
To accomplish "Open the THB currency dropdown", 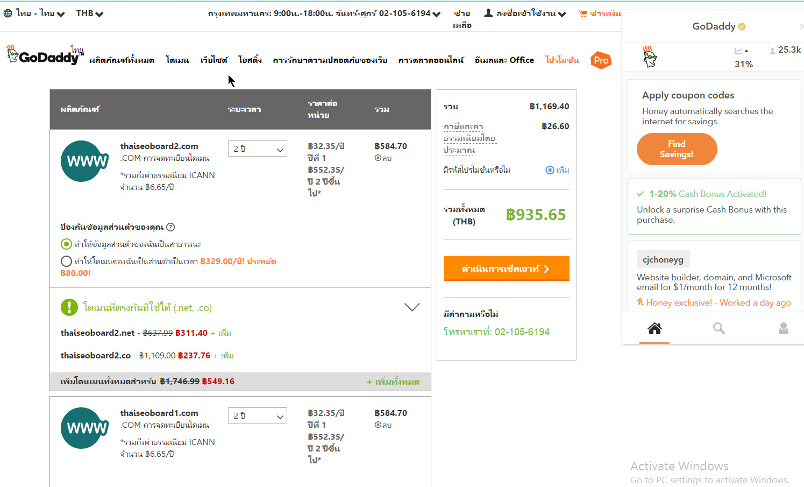I will tap(89, 13).
